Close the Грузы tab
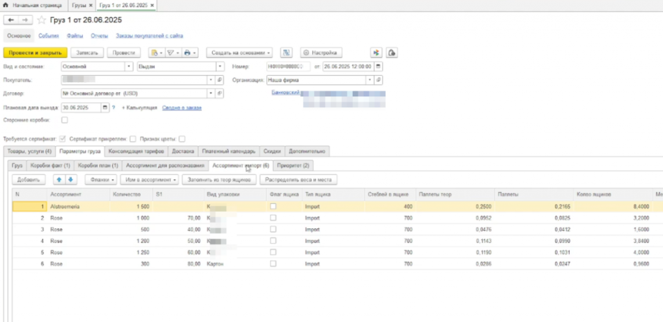 click(91, 5)
